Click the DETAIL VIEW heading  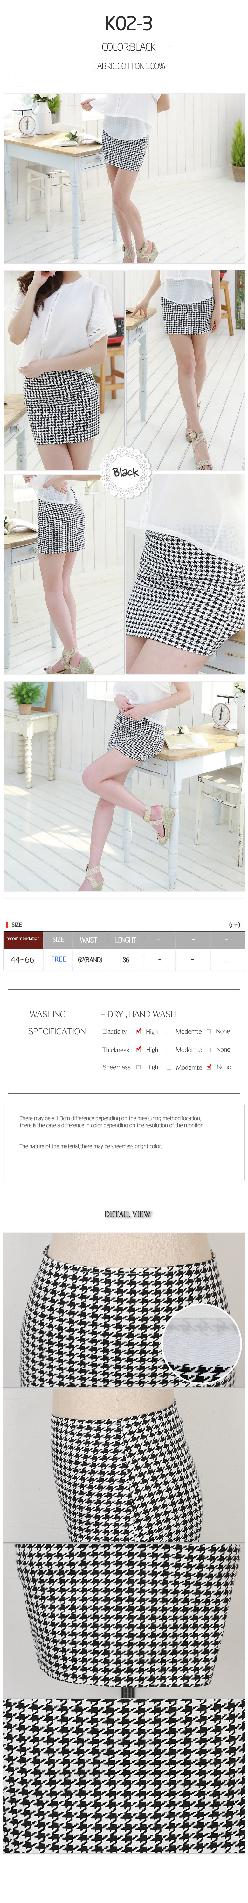coord(127,1214)
